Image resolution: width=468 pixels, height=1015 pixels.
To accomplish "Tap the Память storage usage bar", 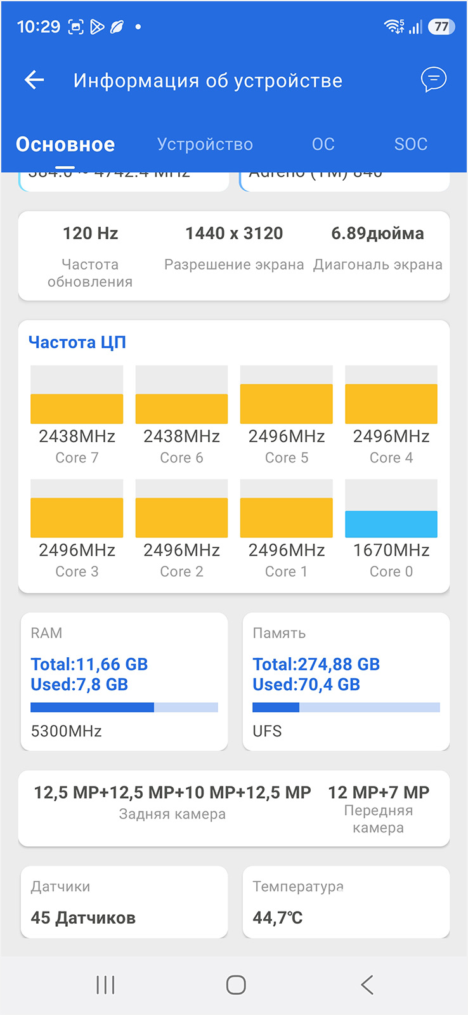I will [x=346, y=707].
